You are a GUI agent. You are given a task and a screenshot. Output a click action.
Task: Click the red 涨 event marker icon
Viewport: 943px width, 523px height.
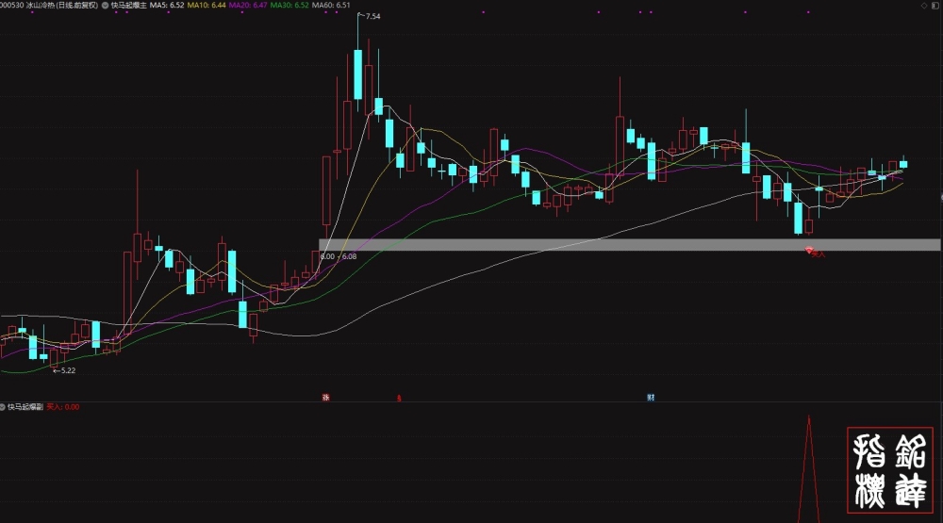(326, 398)
